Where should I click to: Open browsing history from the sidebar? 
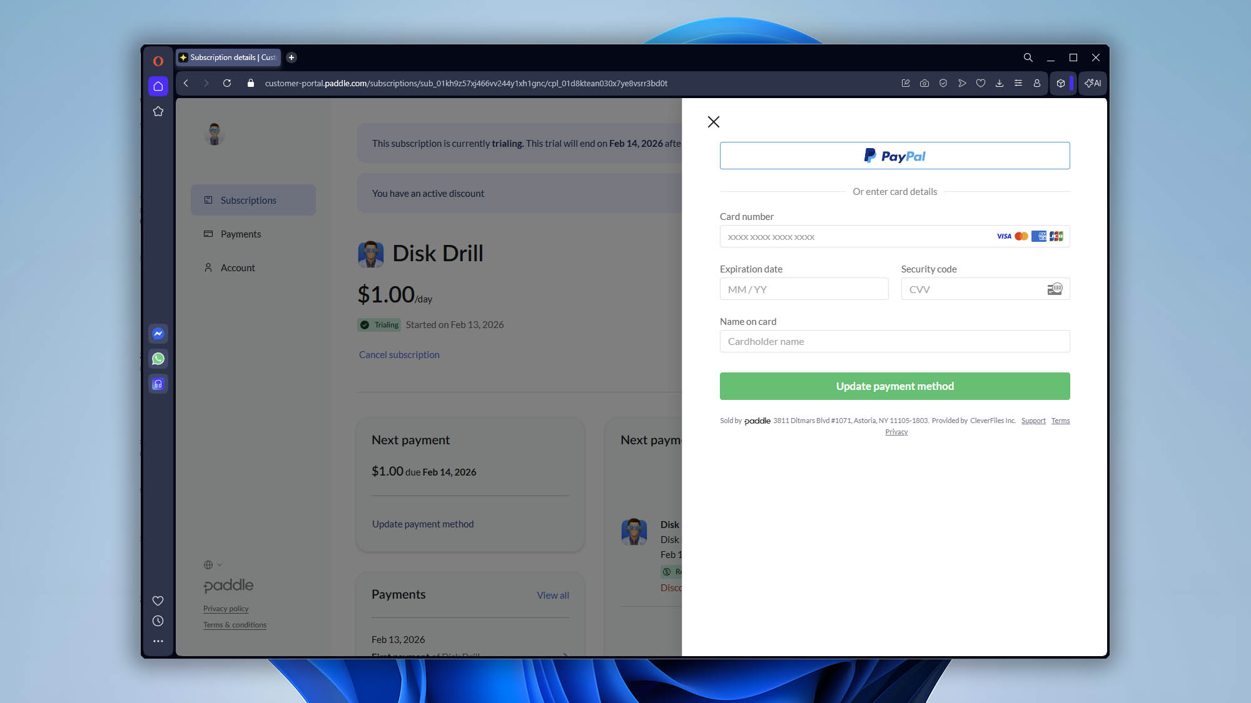pos(158,621)
